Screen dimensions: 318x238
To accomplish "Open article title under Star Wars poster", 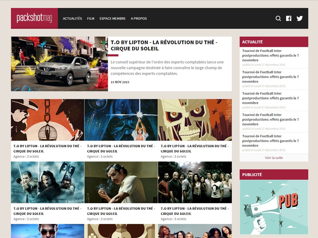I will point(121,149).
